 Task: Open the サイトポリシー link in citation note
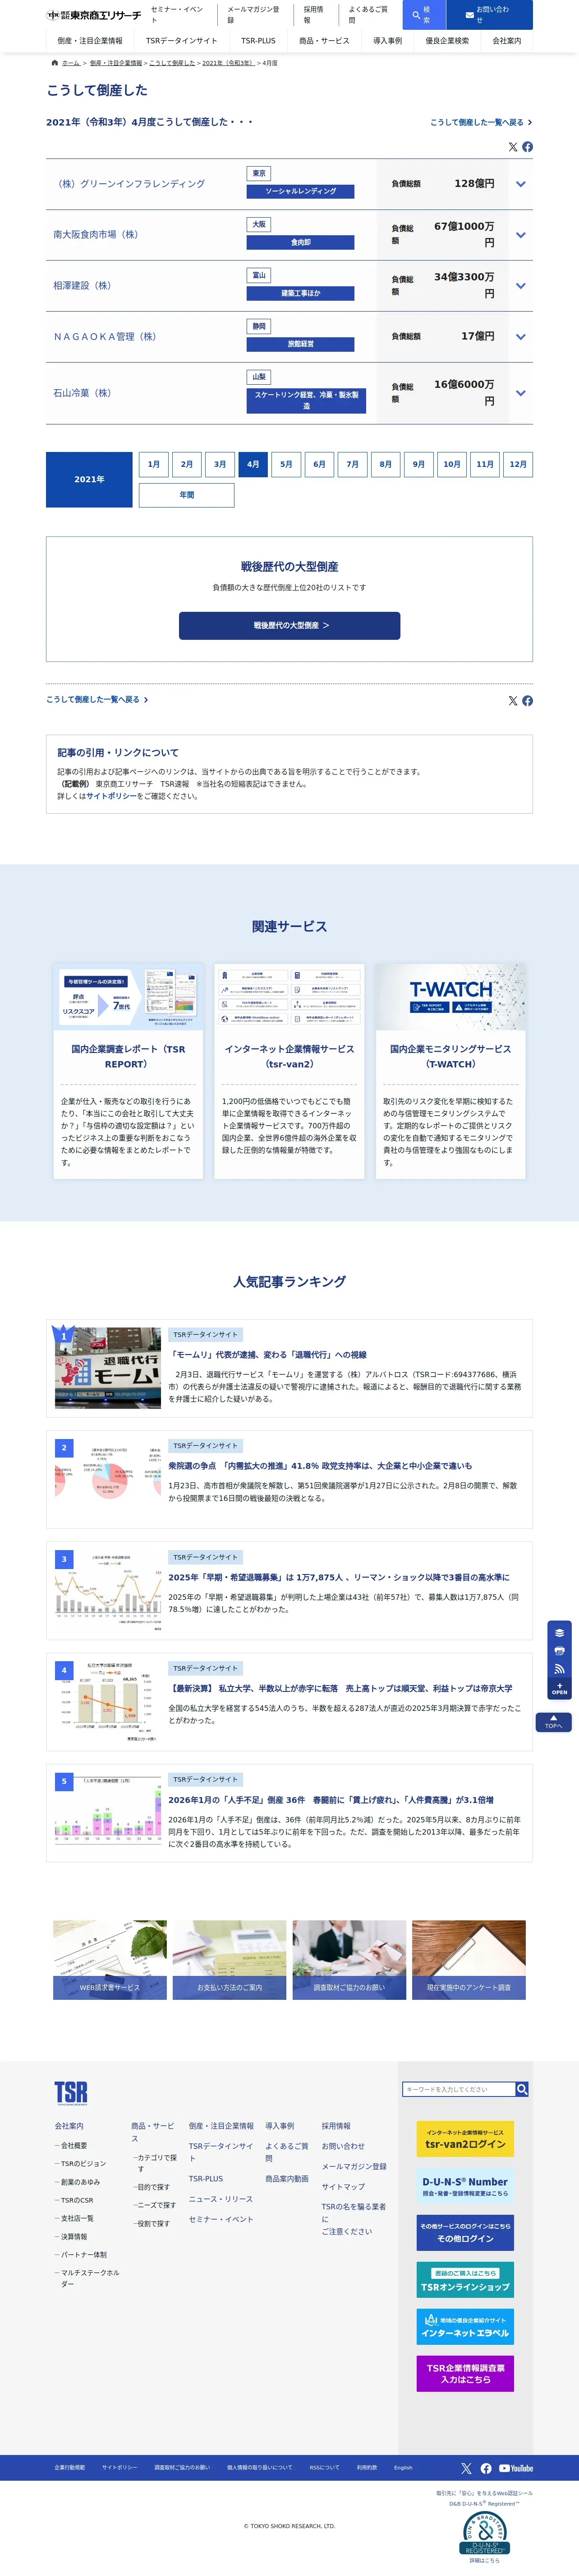(111, 796)
